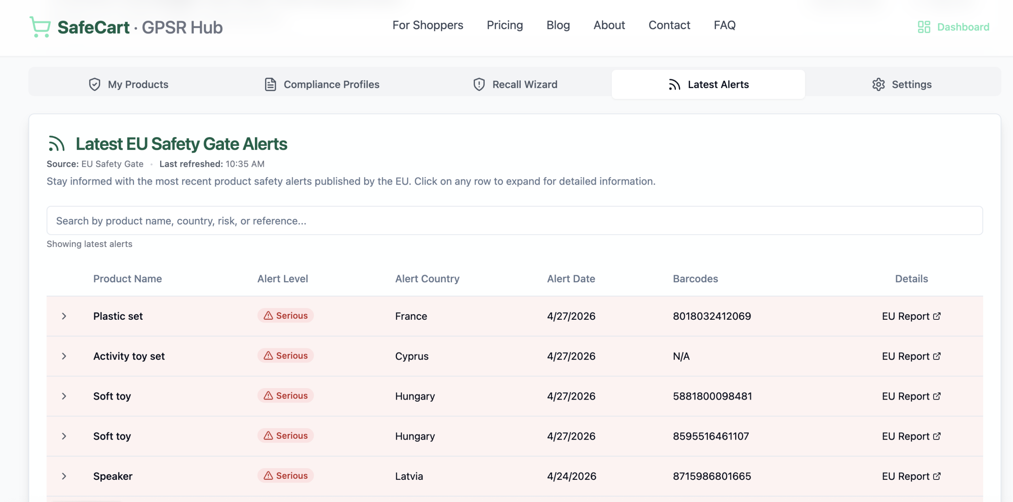
Task: Click the Dashboard grid icon
Action: (924, 27)
